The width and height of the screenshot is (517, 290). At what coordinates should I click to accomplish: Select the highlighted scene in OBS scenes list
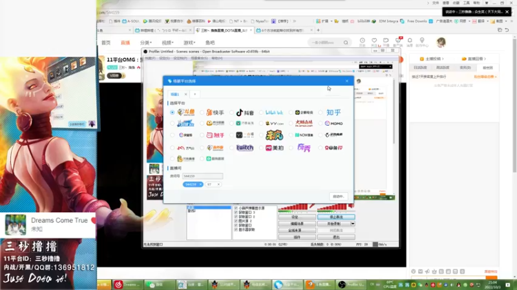click(209, 208)
